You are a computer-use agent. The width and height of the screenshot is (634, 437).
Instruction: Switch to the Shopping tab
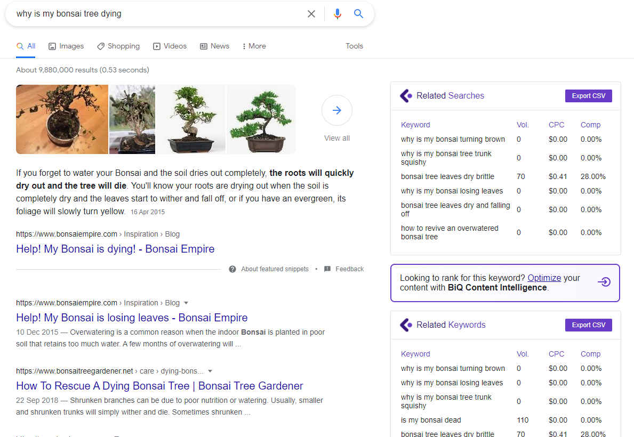click(118, 46)
